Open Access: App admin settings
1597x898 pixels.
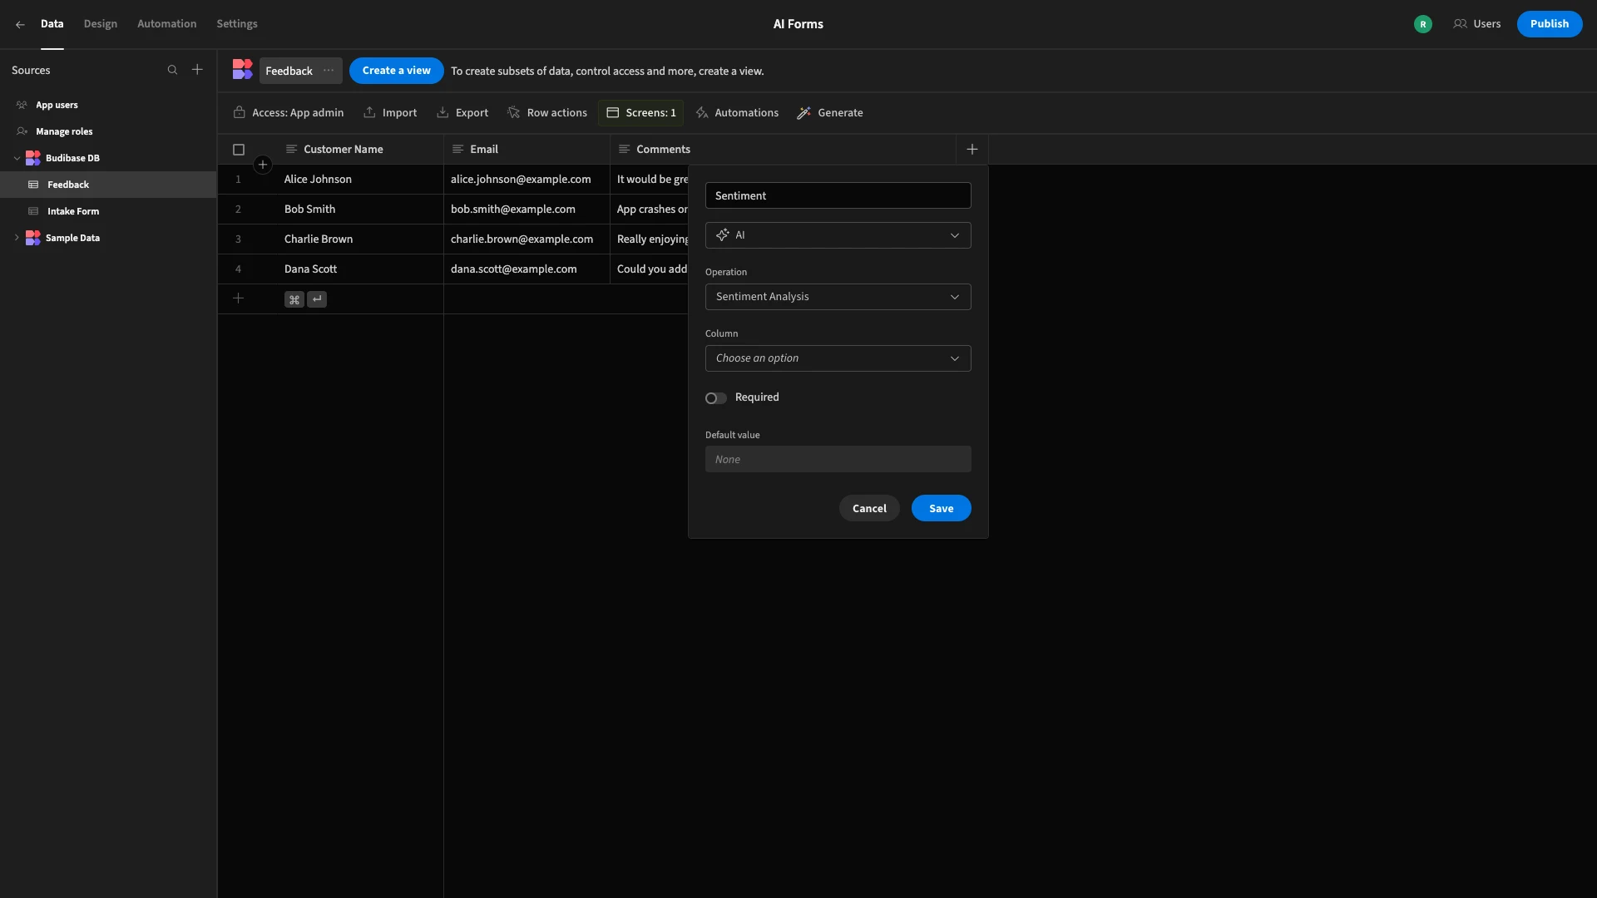288,113
